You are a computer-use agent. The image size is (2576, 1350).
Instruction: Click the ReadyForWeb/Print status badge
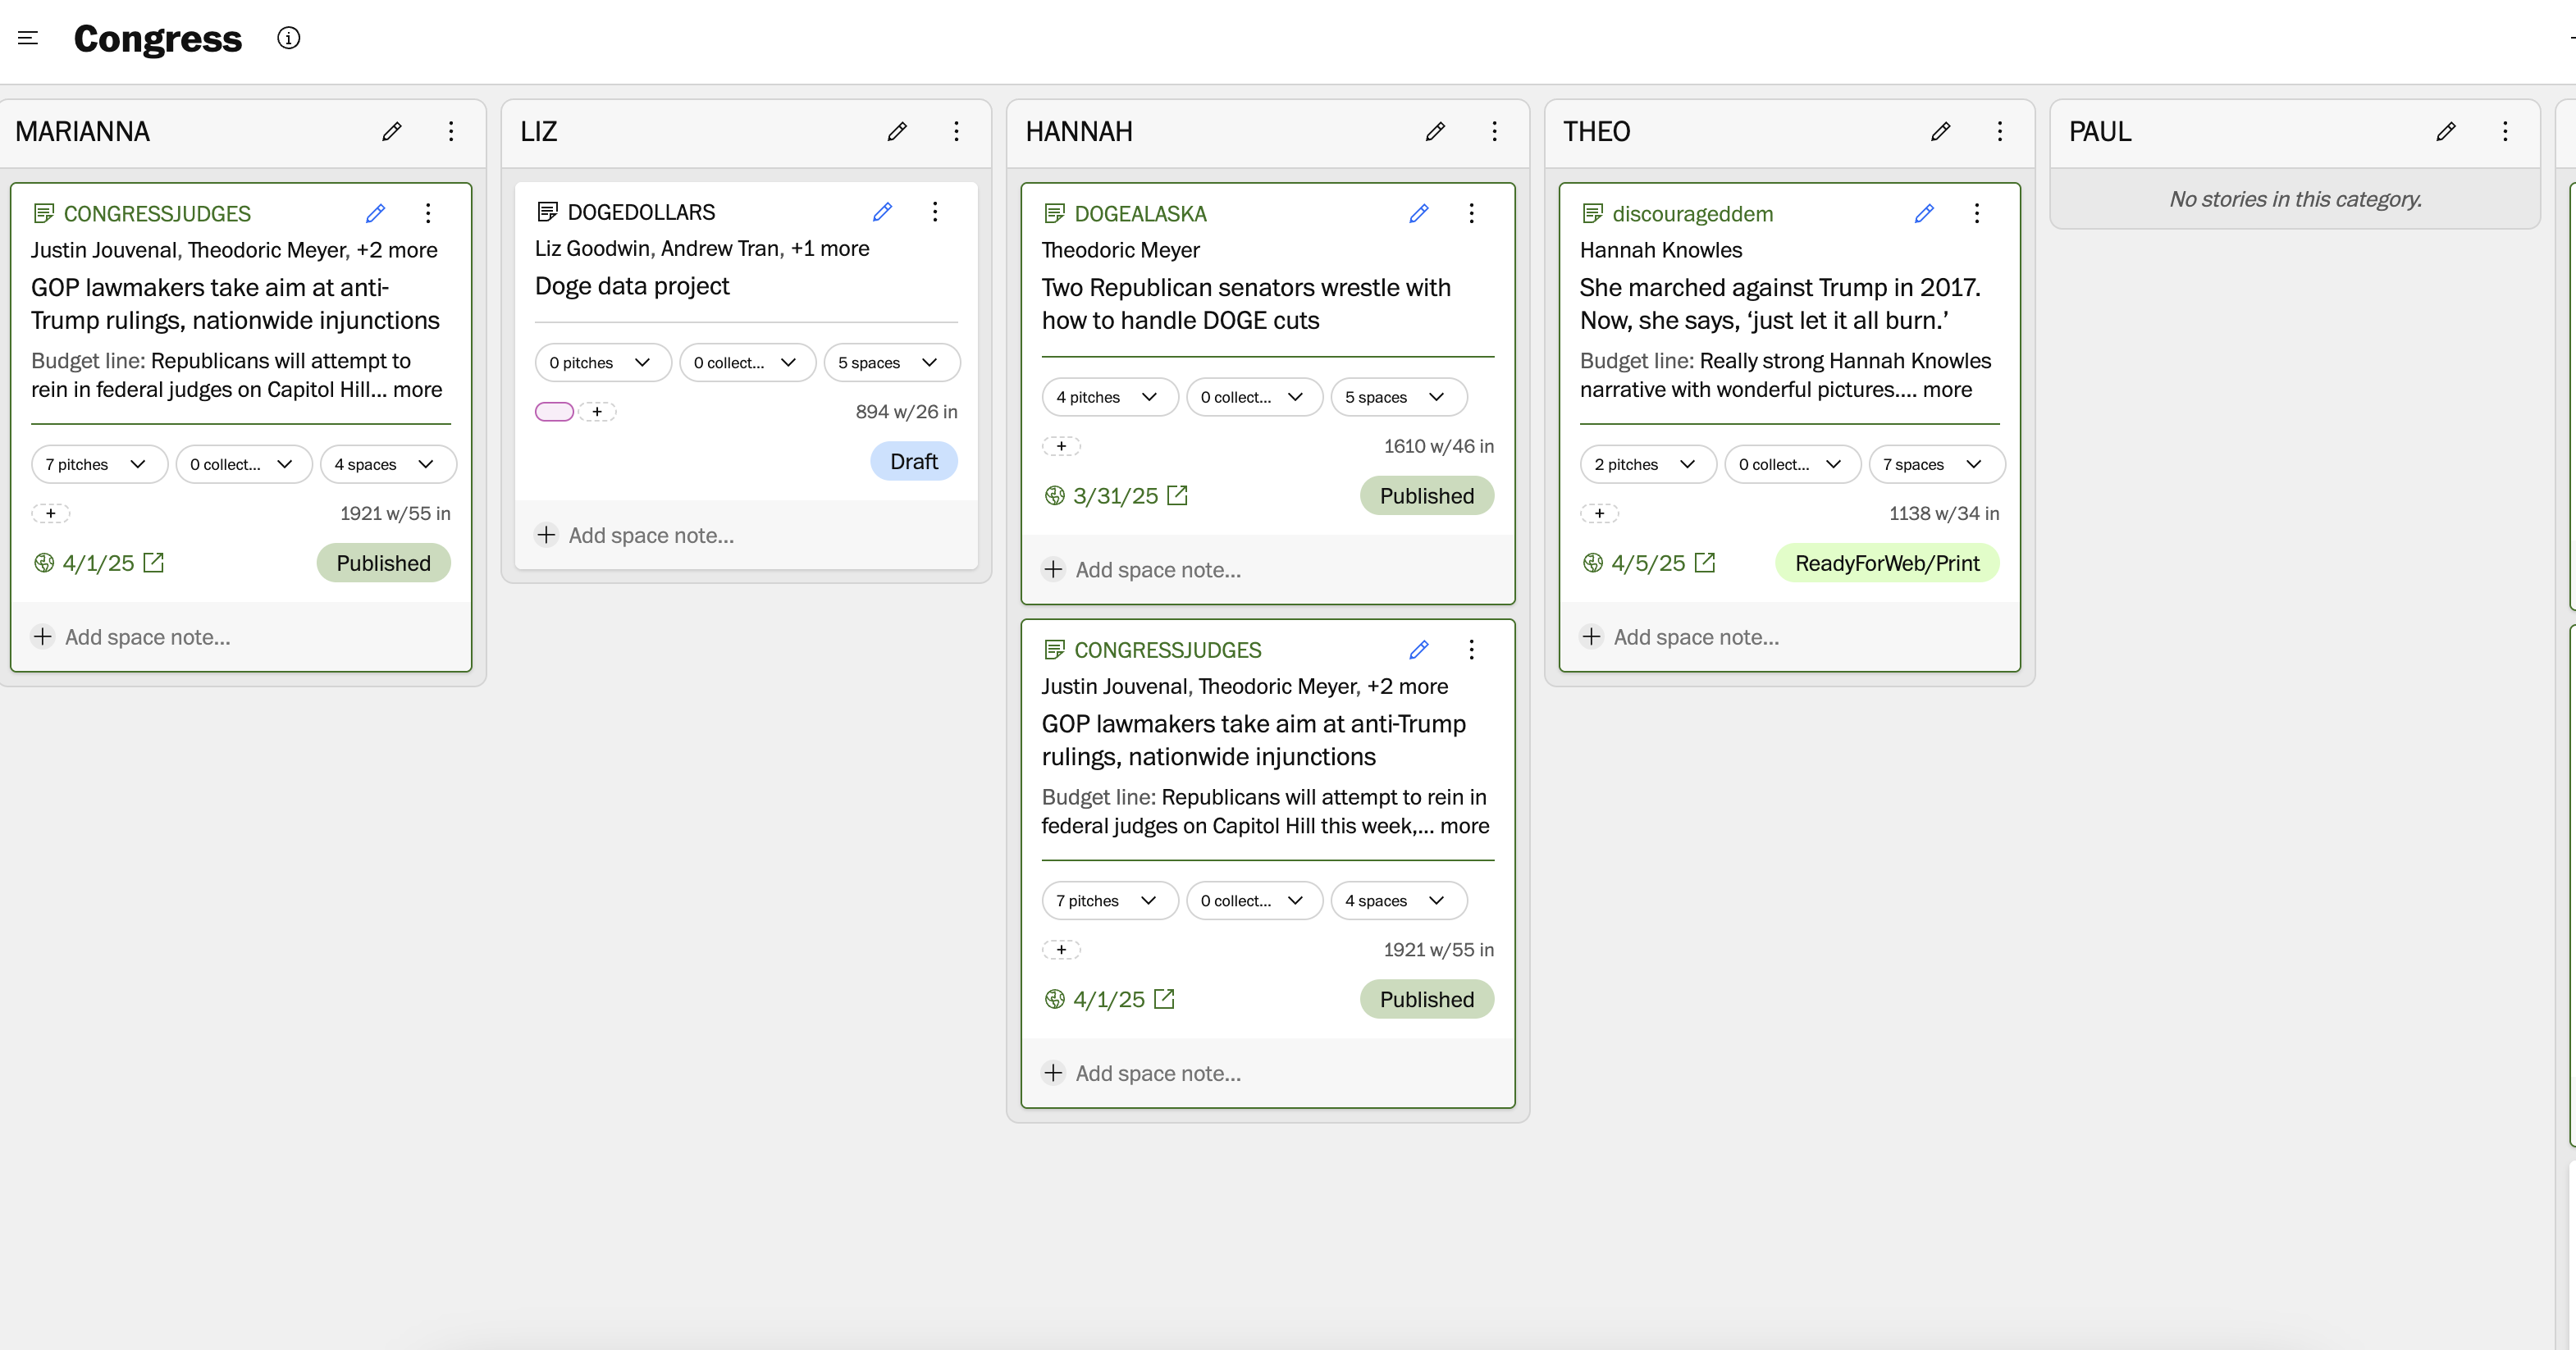coord(1886,563)
